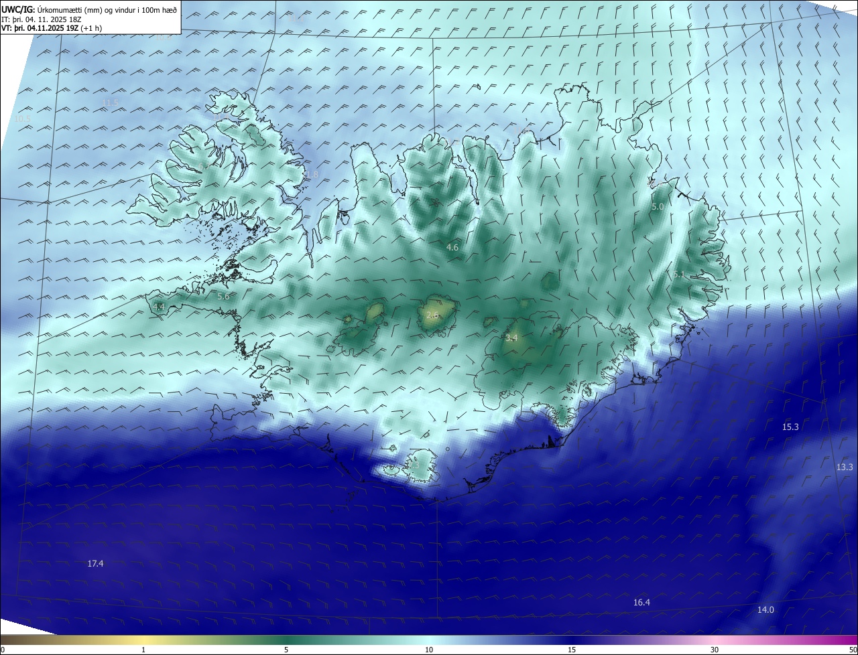Click the 50 tick on the color scale
This screenshot has height=655, width=858.
[853, 650]
